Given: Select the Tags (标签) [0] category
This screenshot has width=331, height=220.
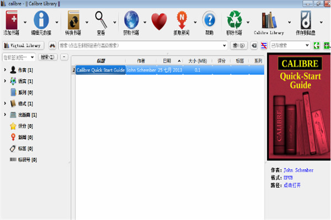Looking at the screenshot, I should pyautogui.click(x=22, y=148).
